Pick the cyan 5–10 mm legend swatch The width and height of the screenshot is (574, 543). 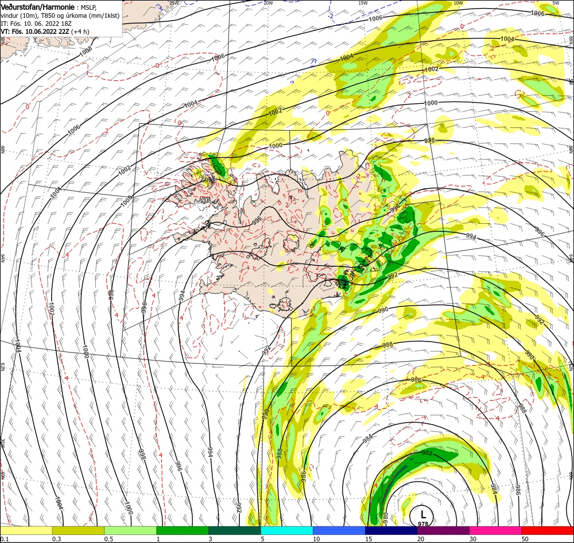point(287,530)
